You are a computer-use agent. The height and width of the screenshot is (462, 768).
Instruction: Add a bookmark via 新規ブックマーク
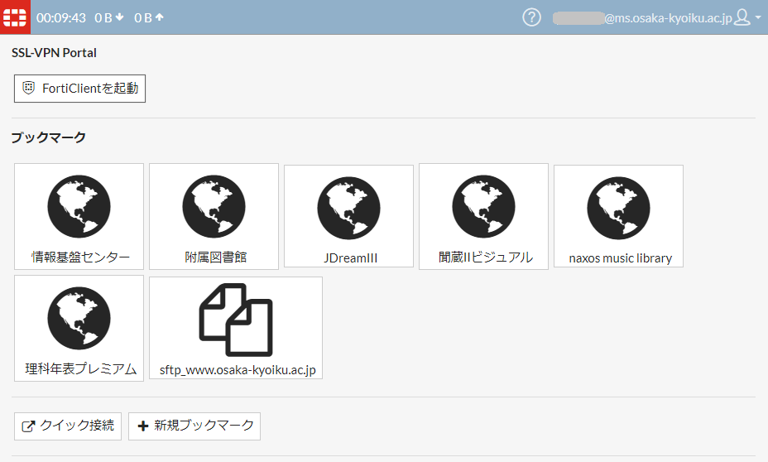pos(194,426)
